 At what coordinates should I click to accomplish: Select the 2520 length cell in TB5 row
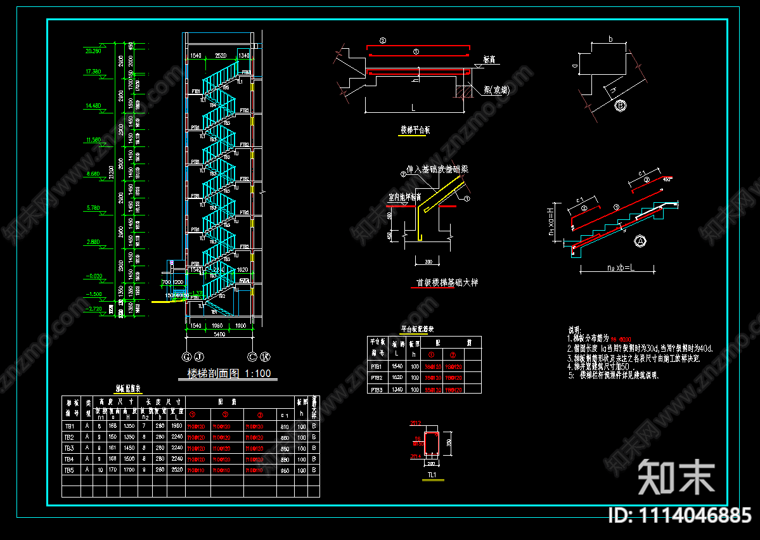tap(177, 470)
